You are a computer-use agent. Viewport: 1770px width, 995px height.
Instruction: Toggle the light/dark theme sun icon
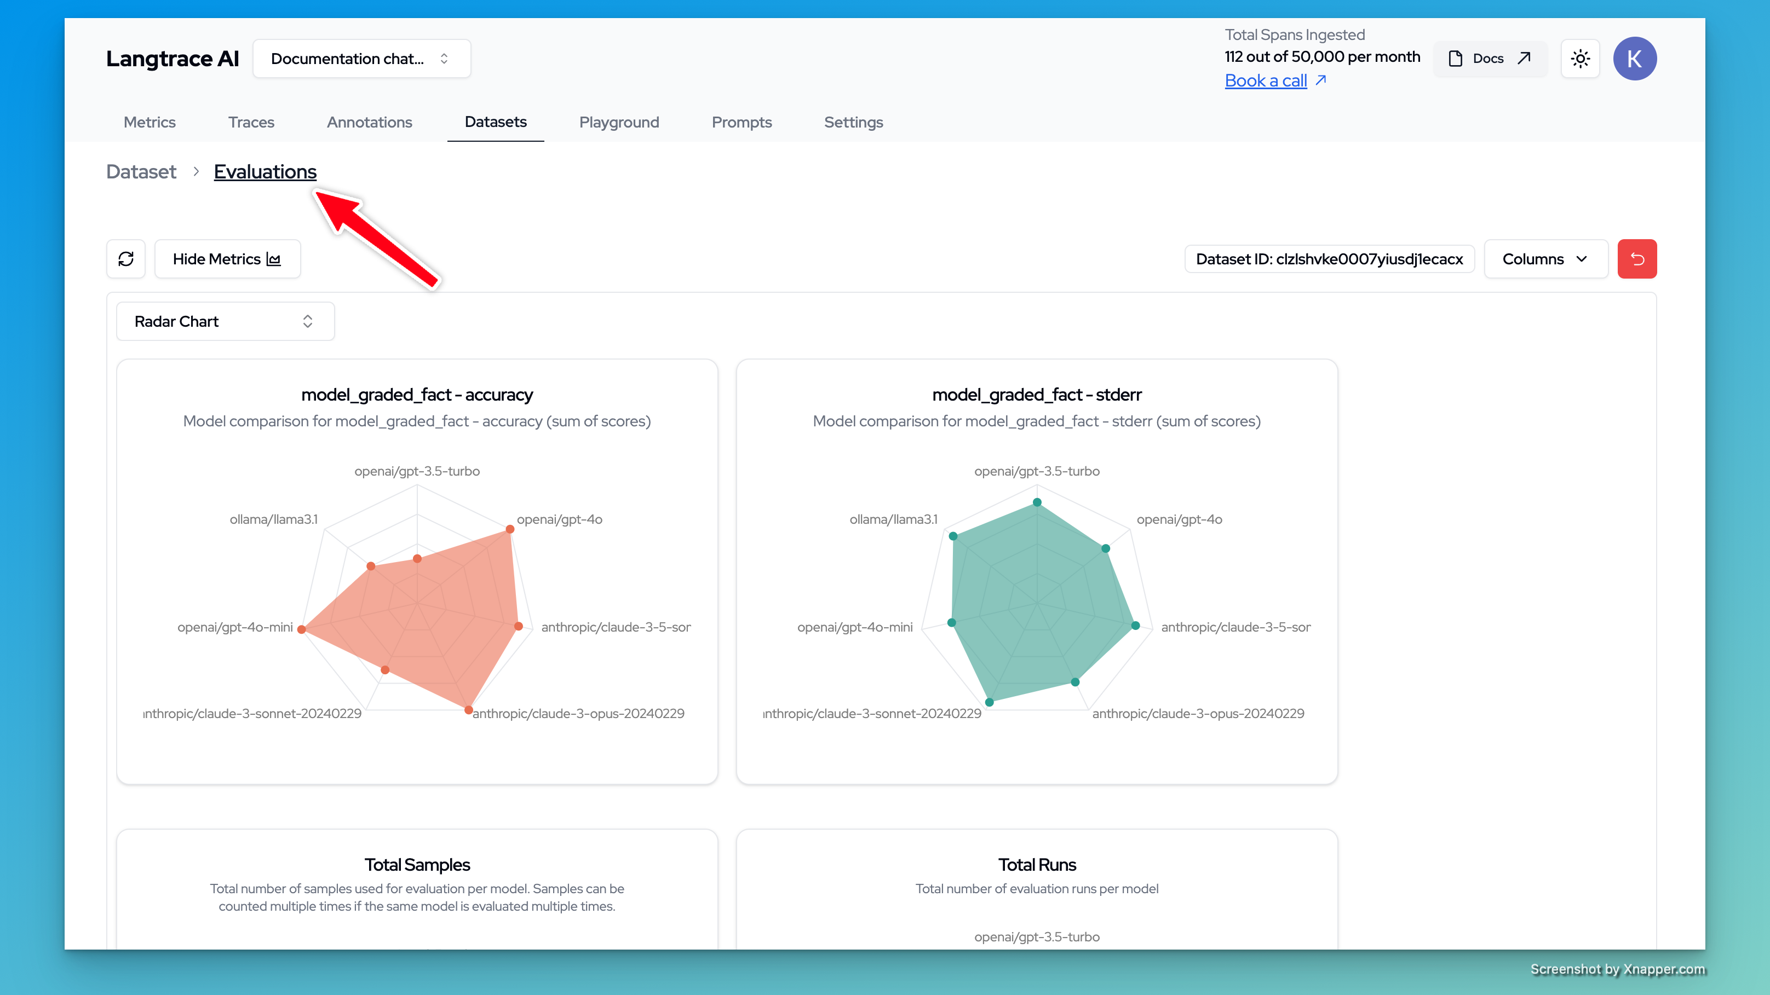1581,59
